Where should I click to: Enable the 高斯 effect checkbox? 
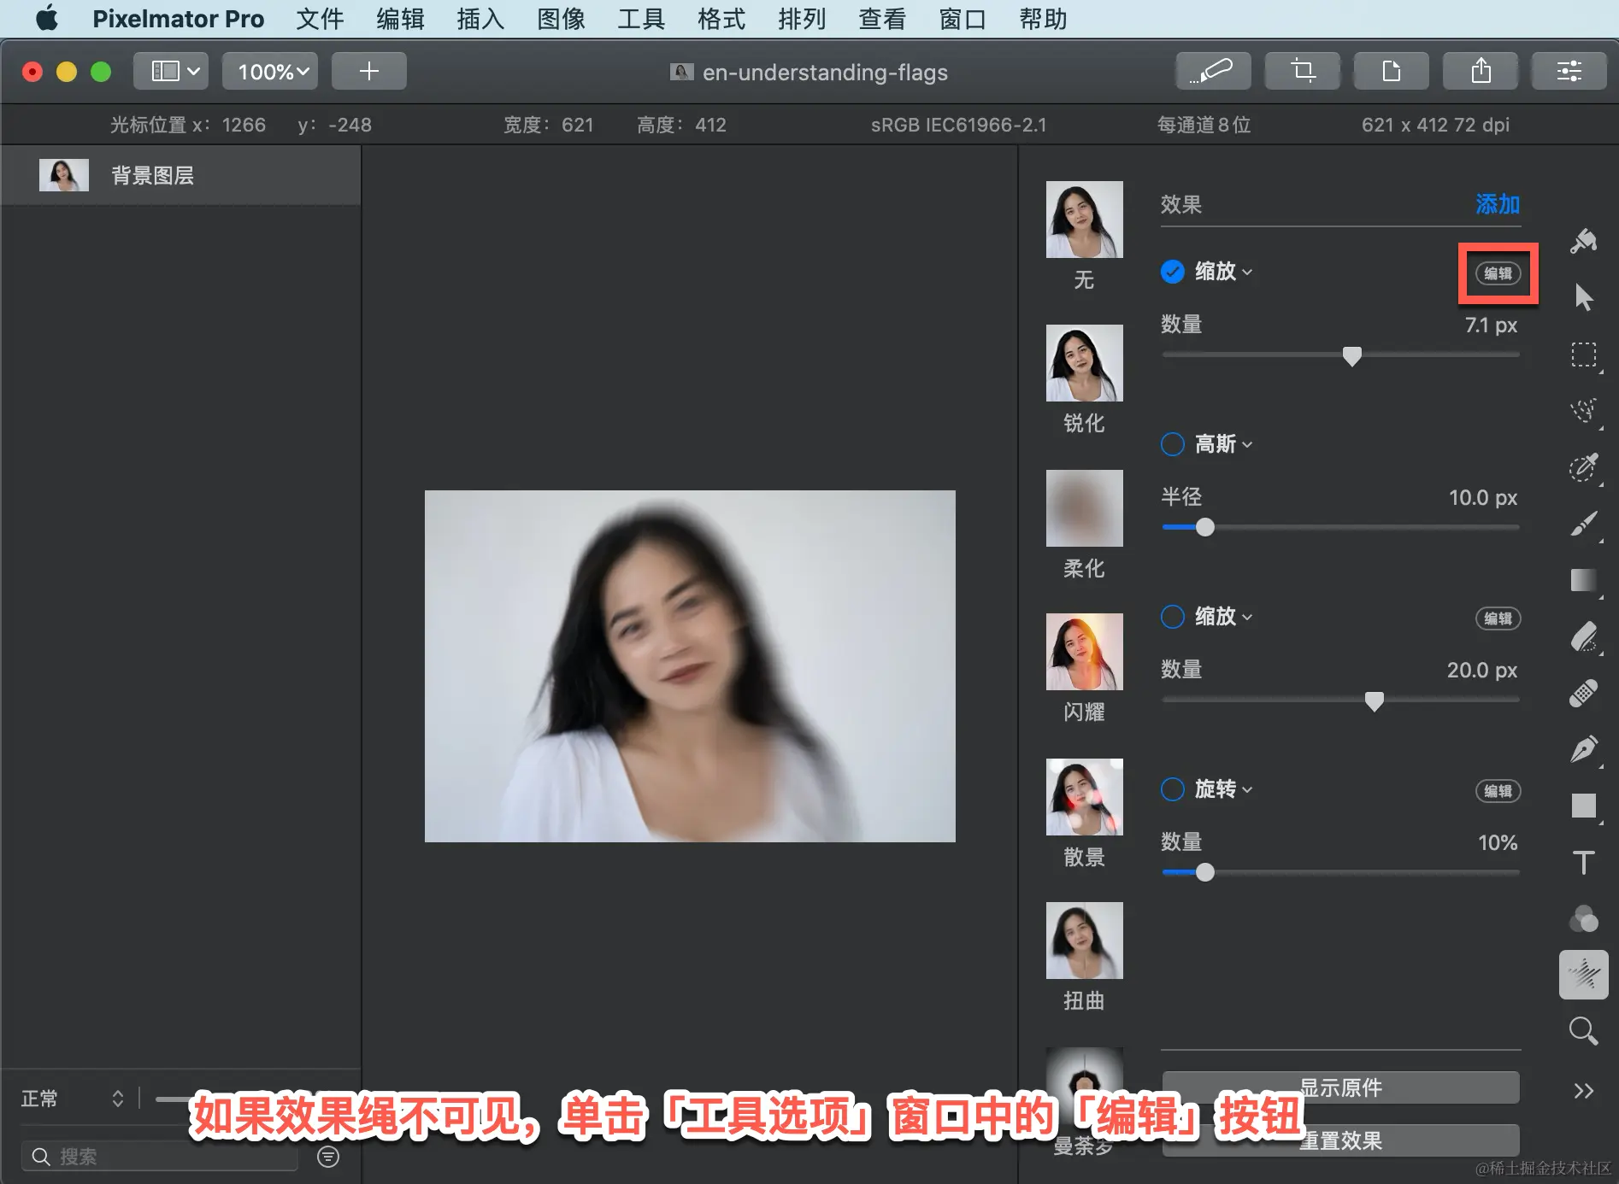(1172, 444)
